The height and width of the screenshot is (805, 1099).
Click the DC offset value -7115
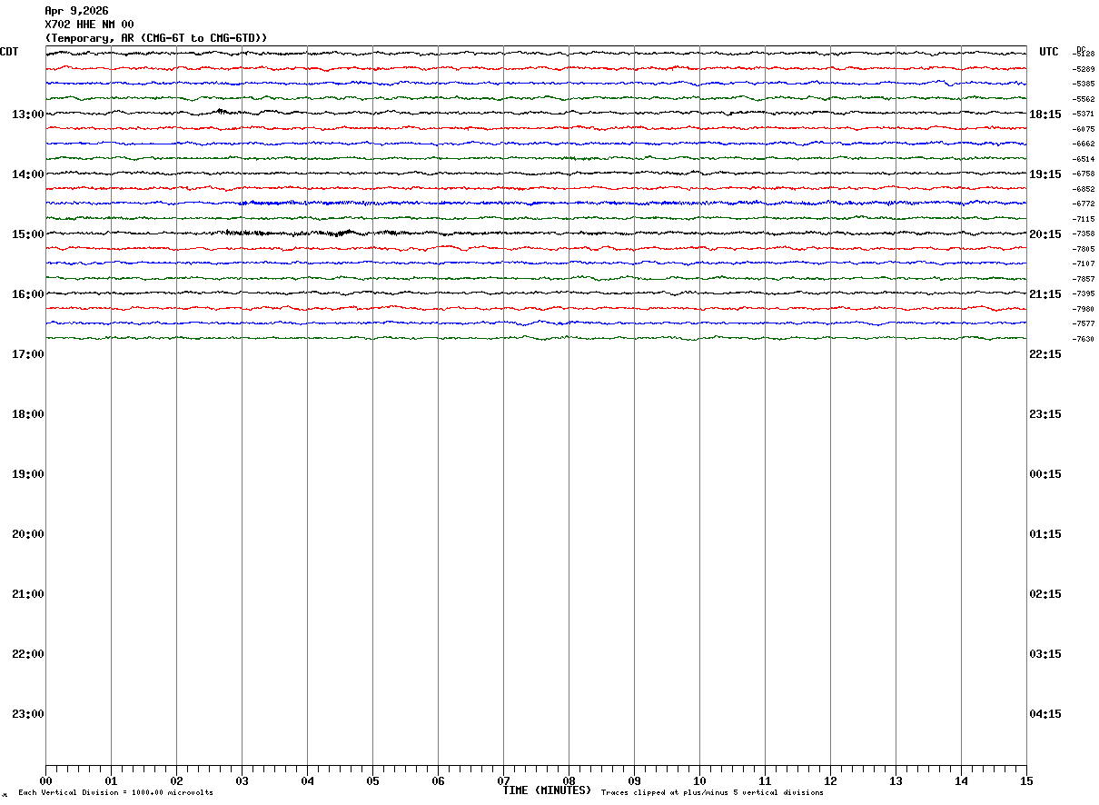click(x=1084, y=219)
